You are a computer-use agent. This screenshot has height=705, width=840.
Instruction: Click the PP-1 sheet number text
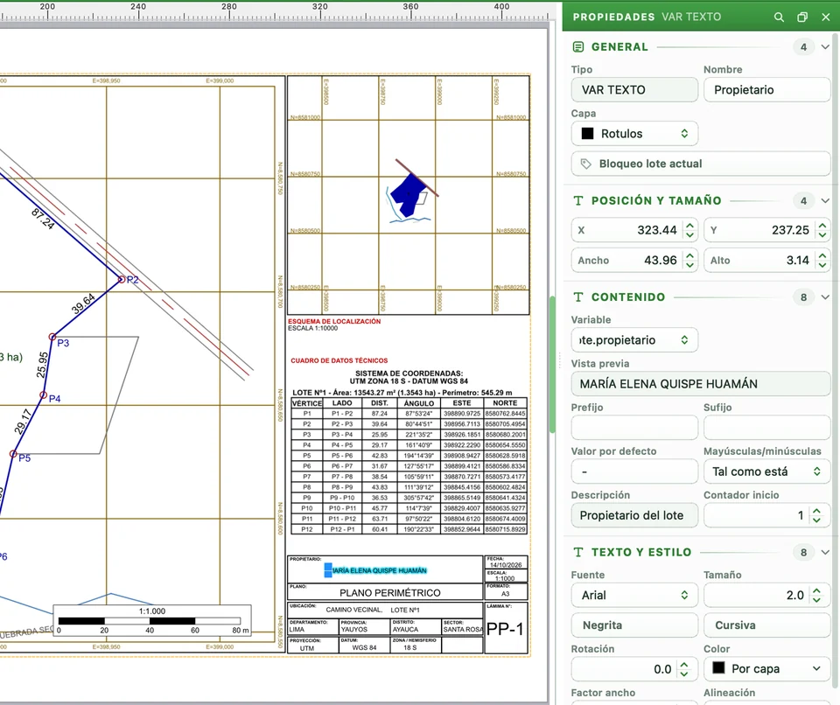(x=505, y=629)
